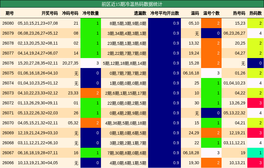Click the table title 前区近15期冷温热码数据统计
Screen dimensions: 264x168
pyautogui.click(x=132, y=4)
